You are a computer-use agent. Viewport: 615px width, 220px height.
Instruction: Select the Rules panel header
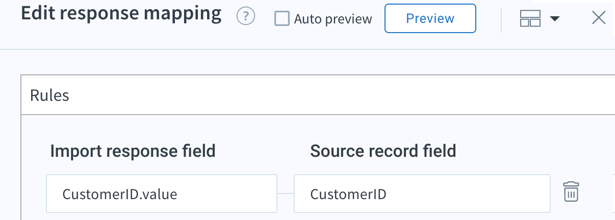[x=318, y=95]
